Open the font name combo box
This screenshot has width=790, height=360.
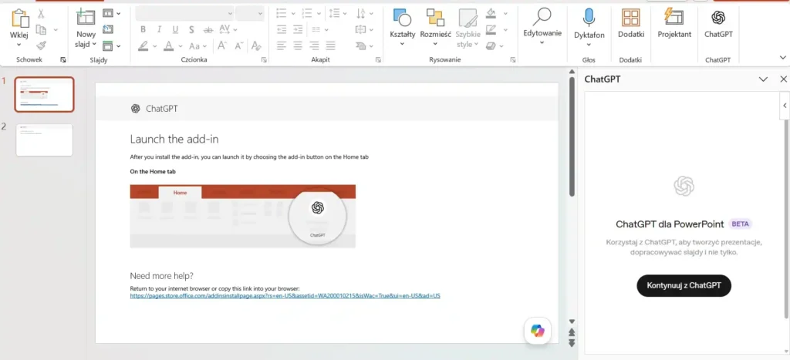click(x=184, y=14)
